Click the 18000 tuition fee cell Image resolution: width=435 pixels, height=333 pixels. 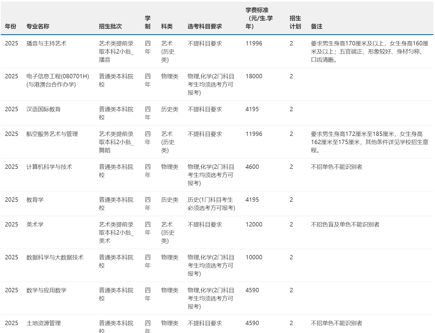[254, 76]
